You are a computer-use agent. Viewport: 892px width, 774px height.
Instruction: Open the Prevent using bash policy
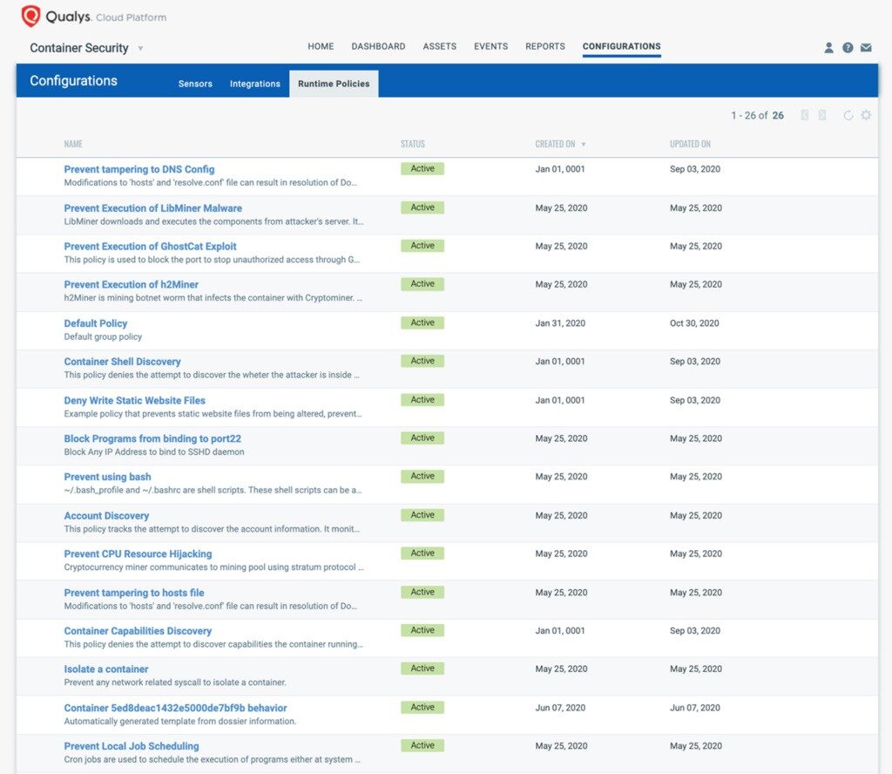[x=107, y=477]
